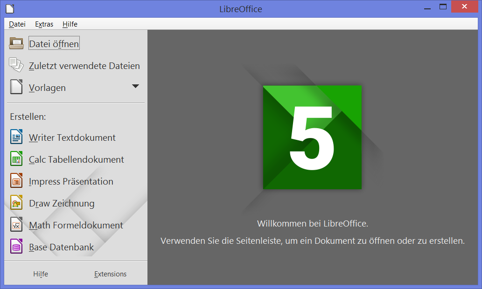Create a new Calc Tabellendokument
The height and width of the screenshot is (289, 482).
pyautogui.click(x=76, y=159)
